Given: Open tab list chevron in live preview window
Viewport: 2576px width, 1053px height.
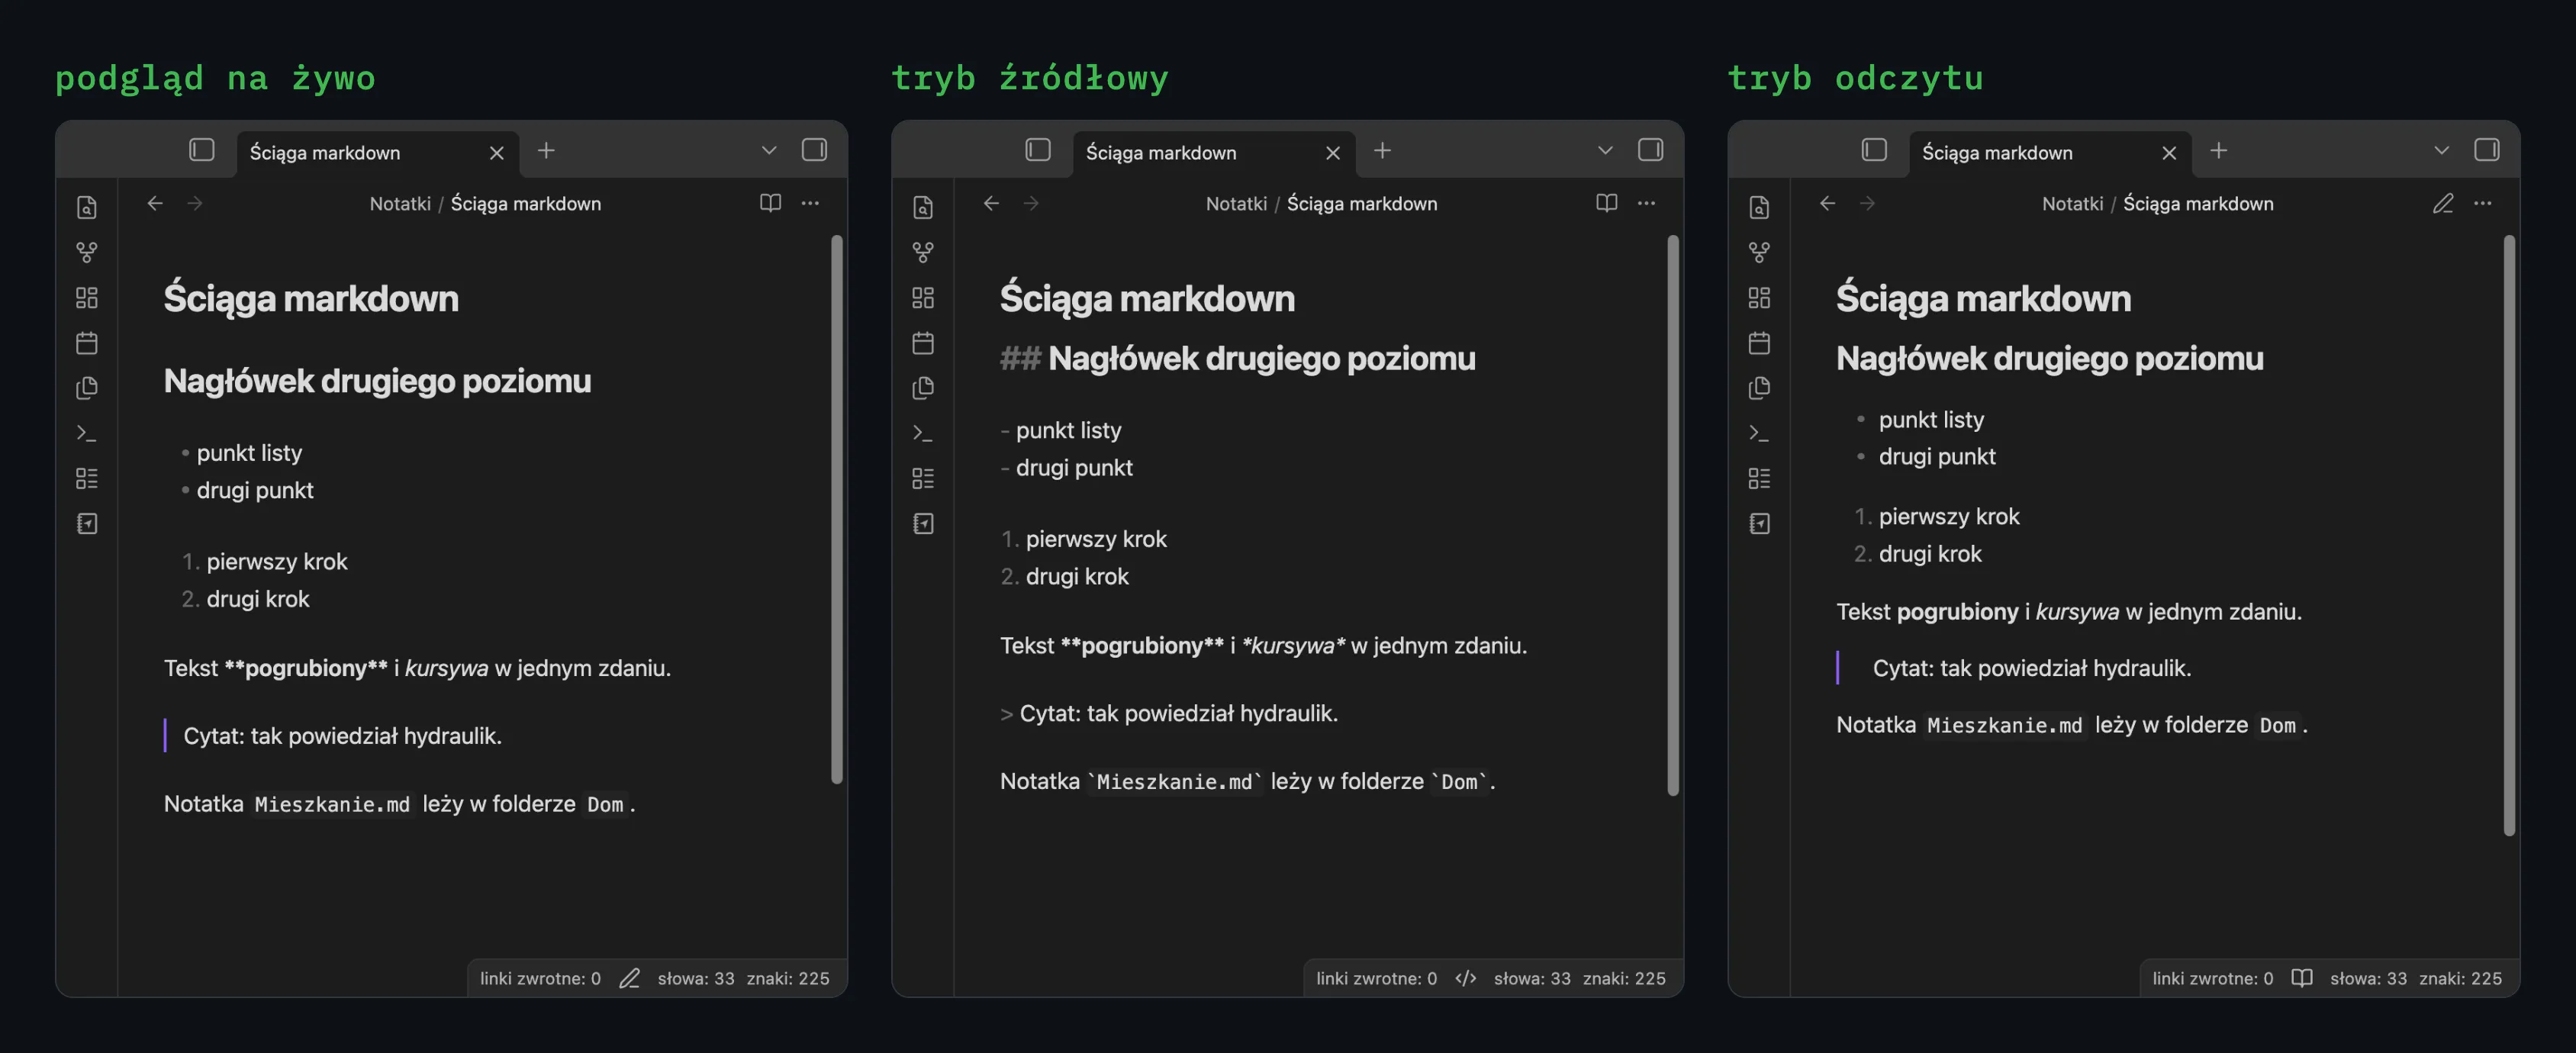Looking at the screenshot, I should pos(769,150).
